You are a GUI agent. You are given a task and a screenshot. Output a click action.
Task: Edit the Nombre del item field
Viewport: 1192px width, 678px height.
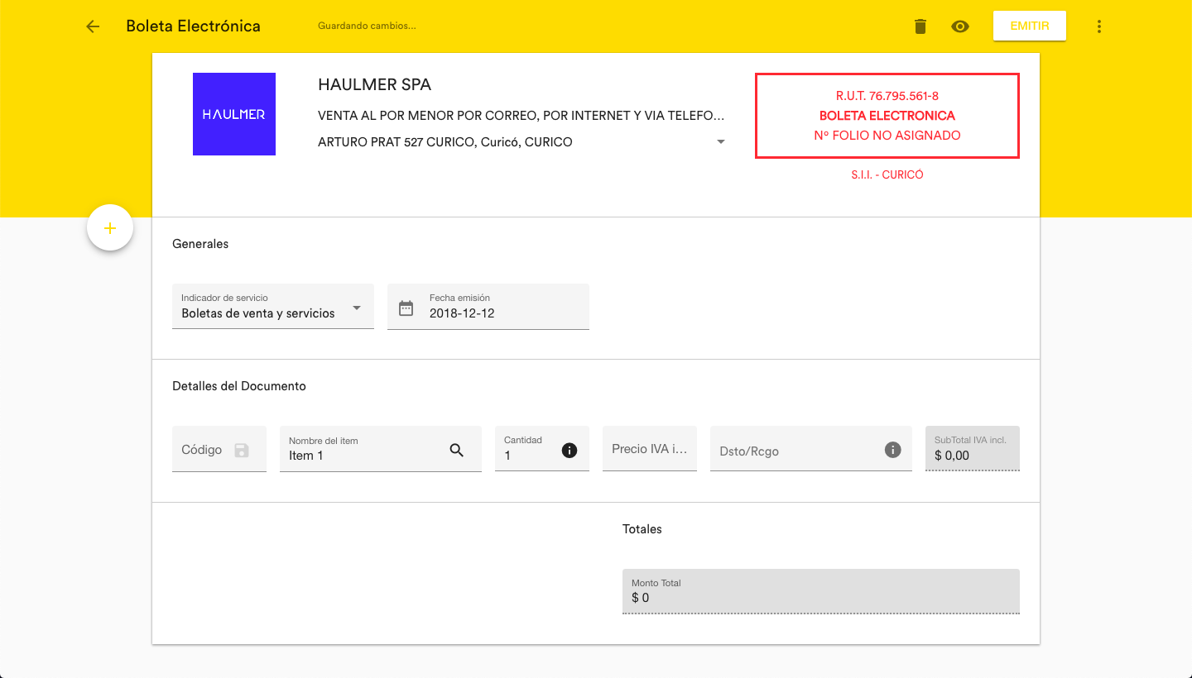tap(364, 455)
